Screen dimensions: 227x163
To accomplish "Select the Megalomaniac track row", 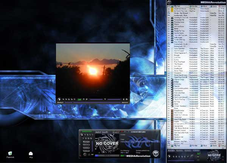I will [x=196, y=111].
